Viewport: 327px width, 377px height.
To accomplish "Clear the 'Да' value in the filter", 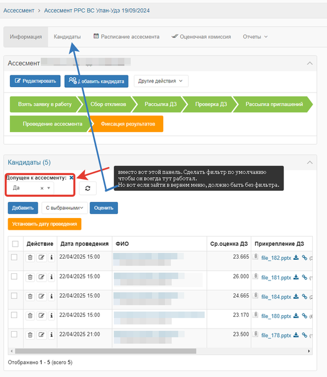I will (x=42, y=188).
